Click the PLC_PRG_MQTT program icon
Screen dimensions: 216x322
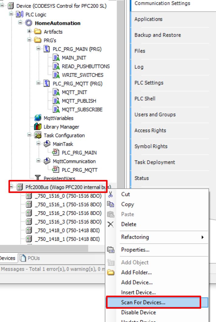(x=47, y=83)
